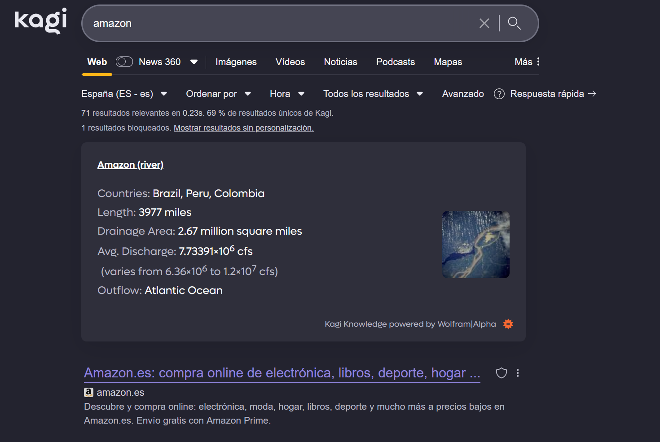The image size is (660, 442).
Task: Open the Más menu
Action: point(527,62)
